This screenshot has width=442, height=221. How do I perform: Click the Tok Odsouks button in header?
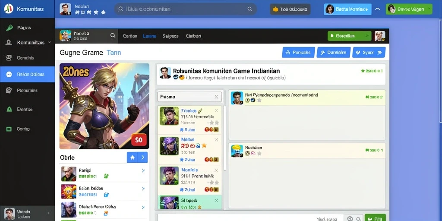pos(290,9)
